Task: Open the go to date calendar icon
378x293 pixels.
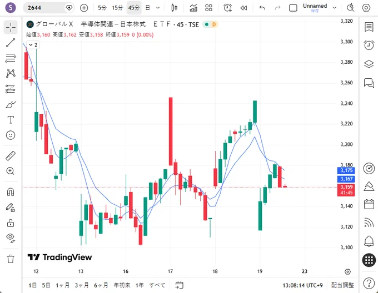Action: coord(179,285)
